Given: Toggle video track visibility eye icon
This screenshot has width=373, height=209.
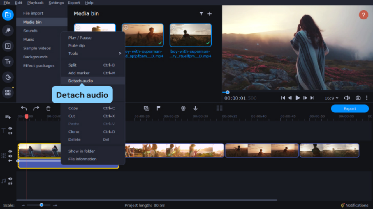Looking at the screenshot, I should click(x=10, y=151).
